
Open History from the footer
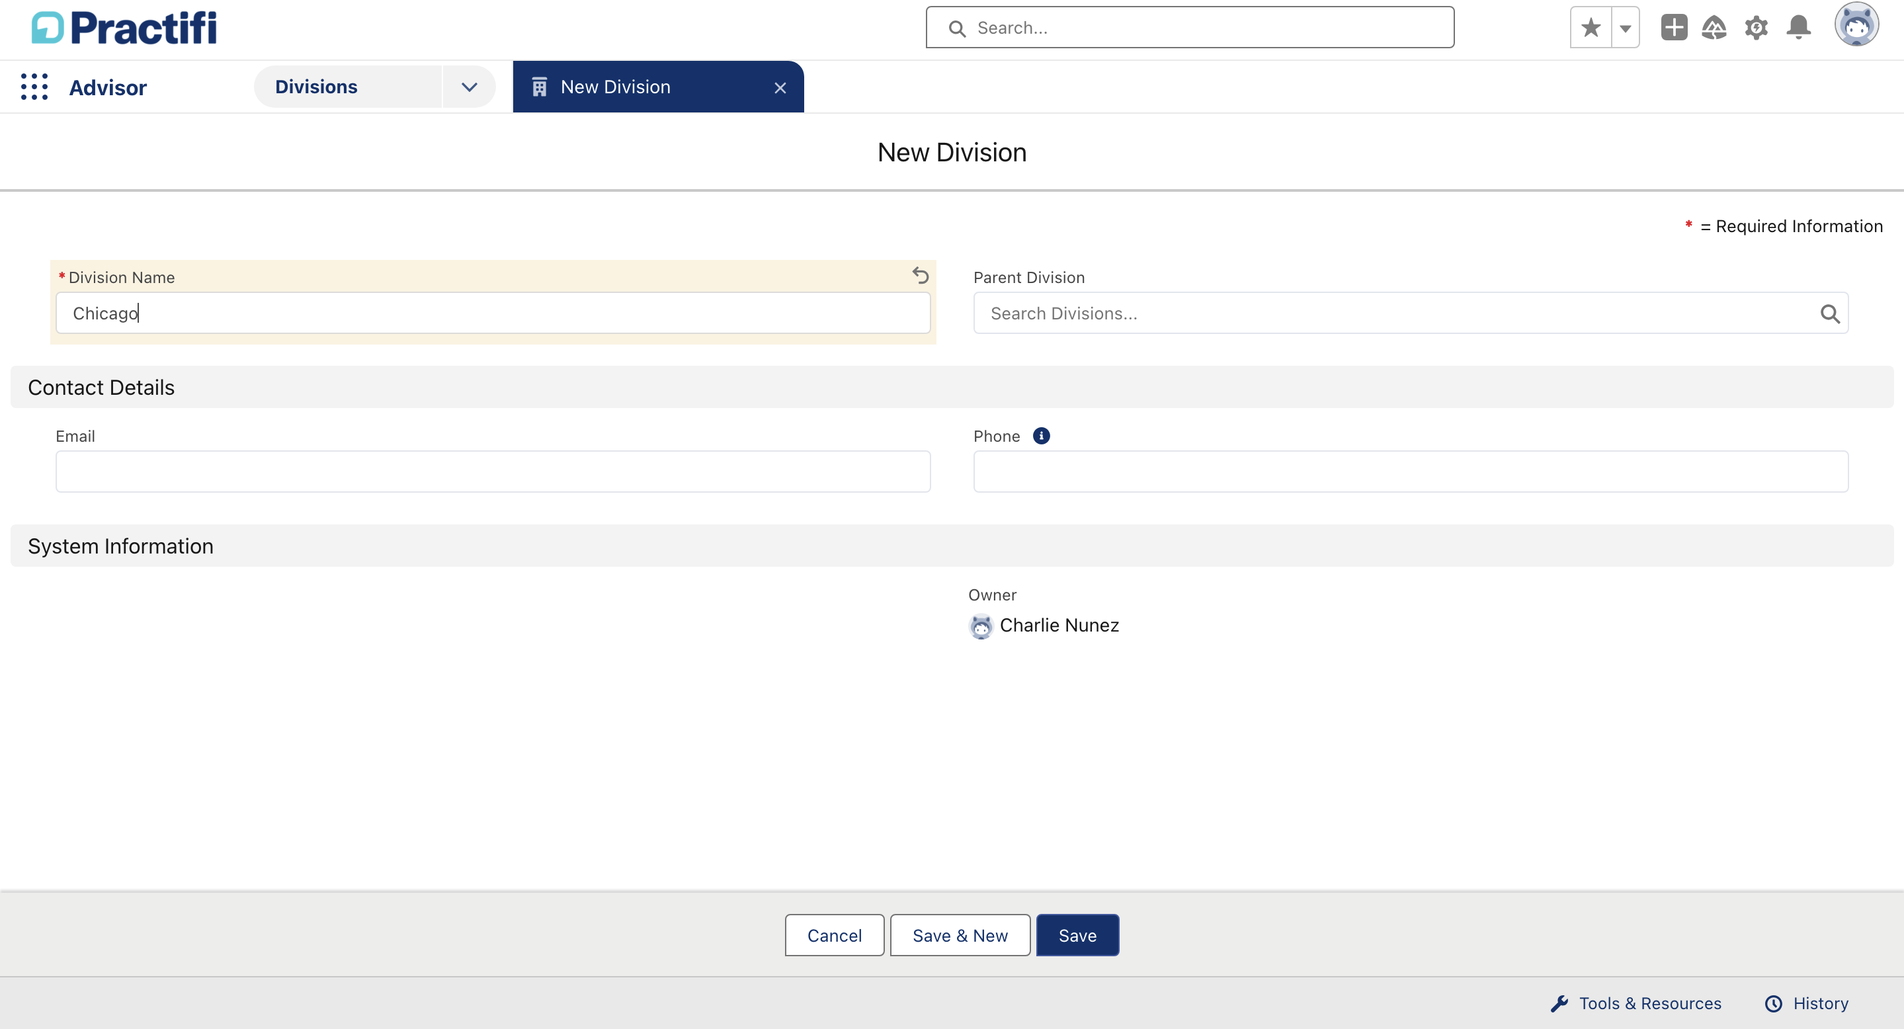click(x=1821, y=1003)
